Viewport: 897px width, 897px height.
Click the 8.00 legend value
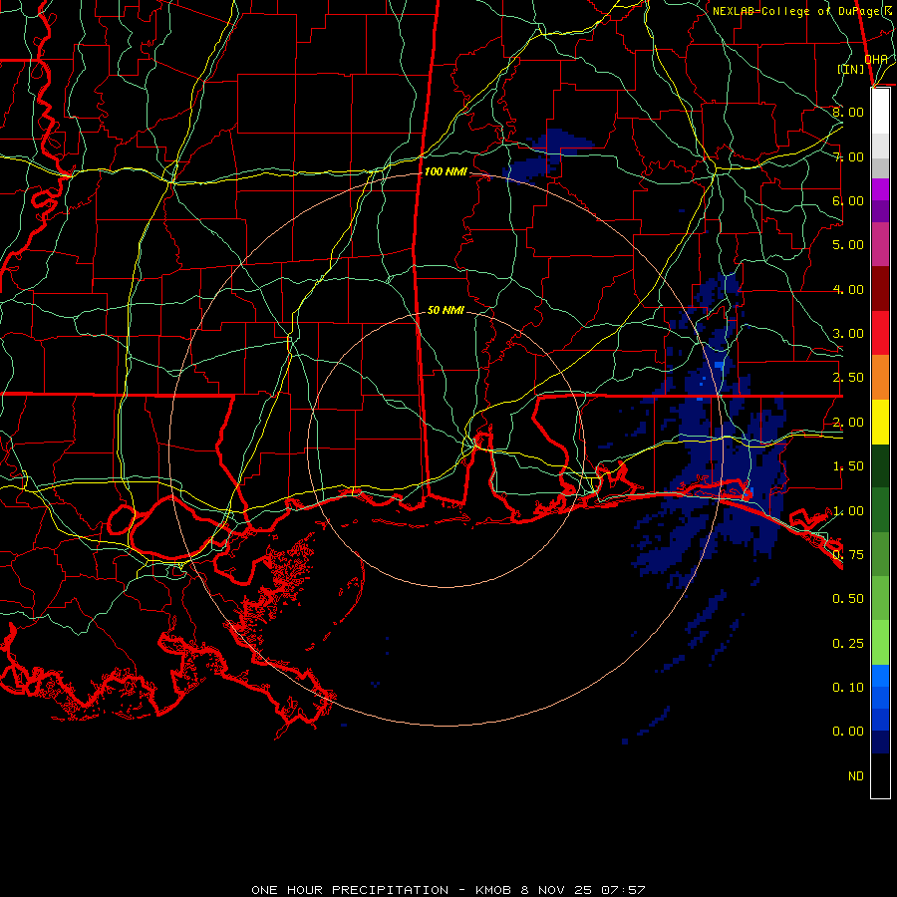click(x=848, y=112)
